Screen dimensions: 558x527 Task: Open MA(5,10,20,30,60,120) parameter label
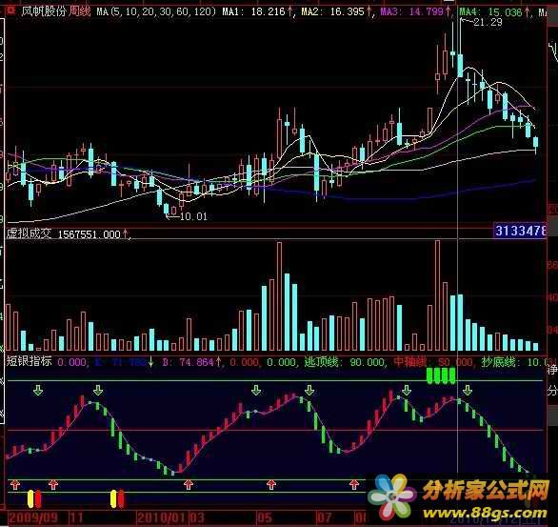coord(156,12)
